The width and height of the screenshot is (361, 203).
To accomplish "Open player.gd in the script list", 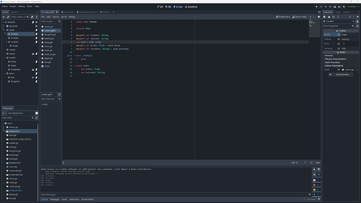I will pos(49,58).
